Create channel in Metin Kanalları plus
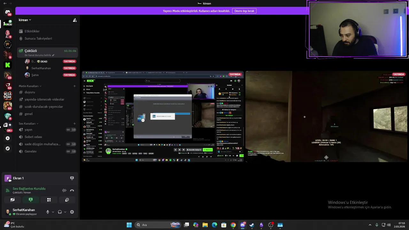 click(74, 86)
